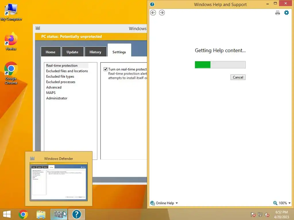Launch Chrome from the taskbar
This screenshot has width=294, height=220.
(23, 214)
